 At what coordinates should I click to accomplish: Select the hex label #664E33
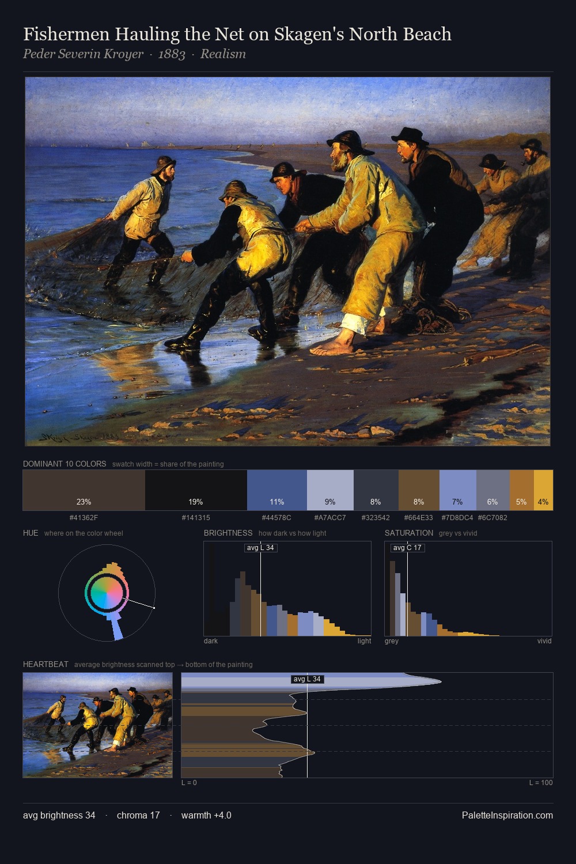point(419,518)
